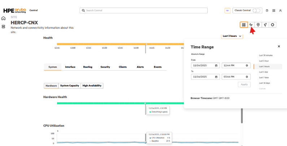Click the From time field 12:44 PM

[x=236, y=65]
